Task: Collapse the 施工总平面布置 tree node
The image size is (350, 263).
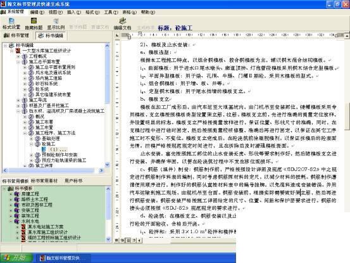Action: (18, 62)
